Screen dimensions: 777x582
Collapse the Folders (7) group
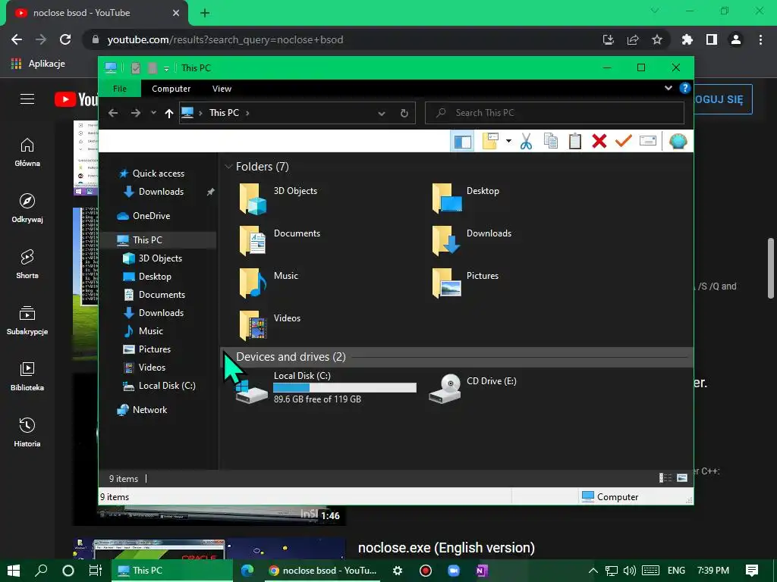pyautogui.click(x=228, y=166)
